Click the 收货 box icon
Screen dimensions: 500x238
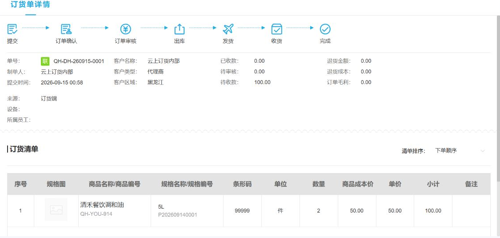click(x=276, y=29)
